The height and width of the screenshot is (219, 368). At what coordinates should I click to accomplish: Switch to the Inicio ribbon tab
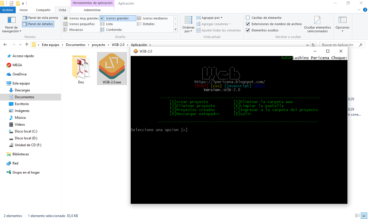(24, 9)
